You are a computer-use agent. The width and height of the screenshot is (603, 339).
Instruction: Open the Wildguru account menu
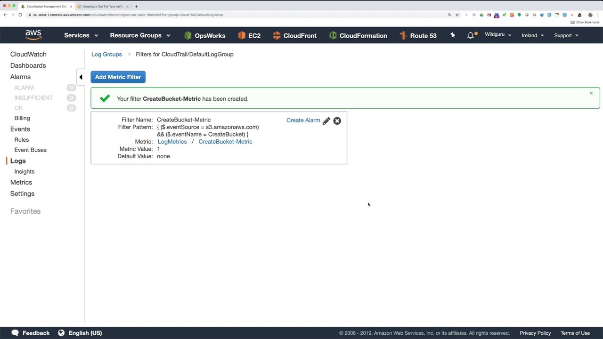tap(498, 35)
